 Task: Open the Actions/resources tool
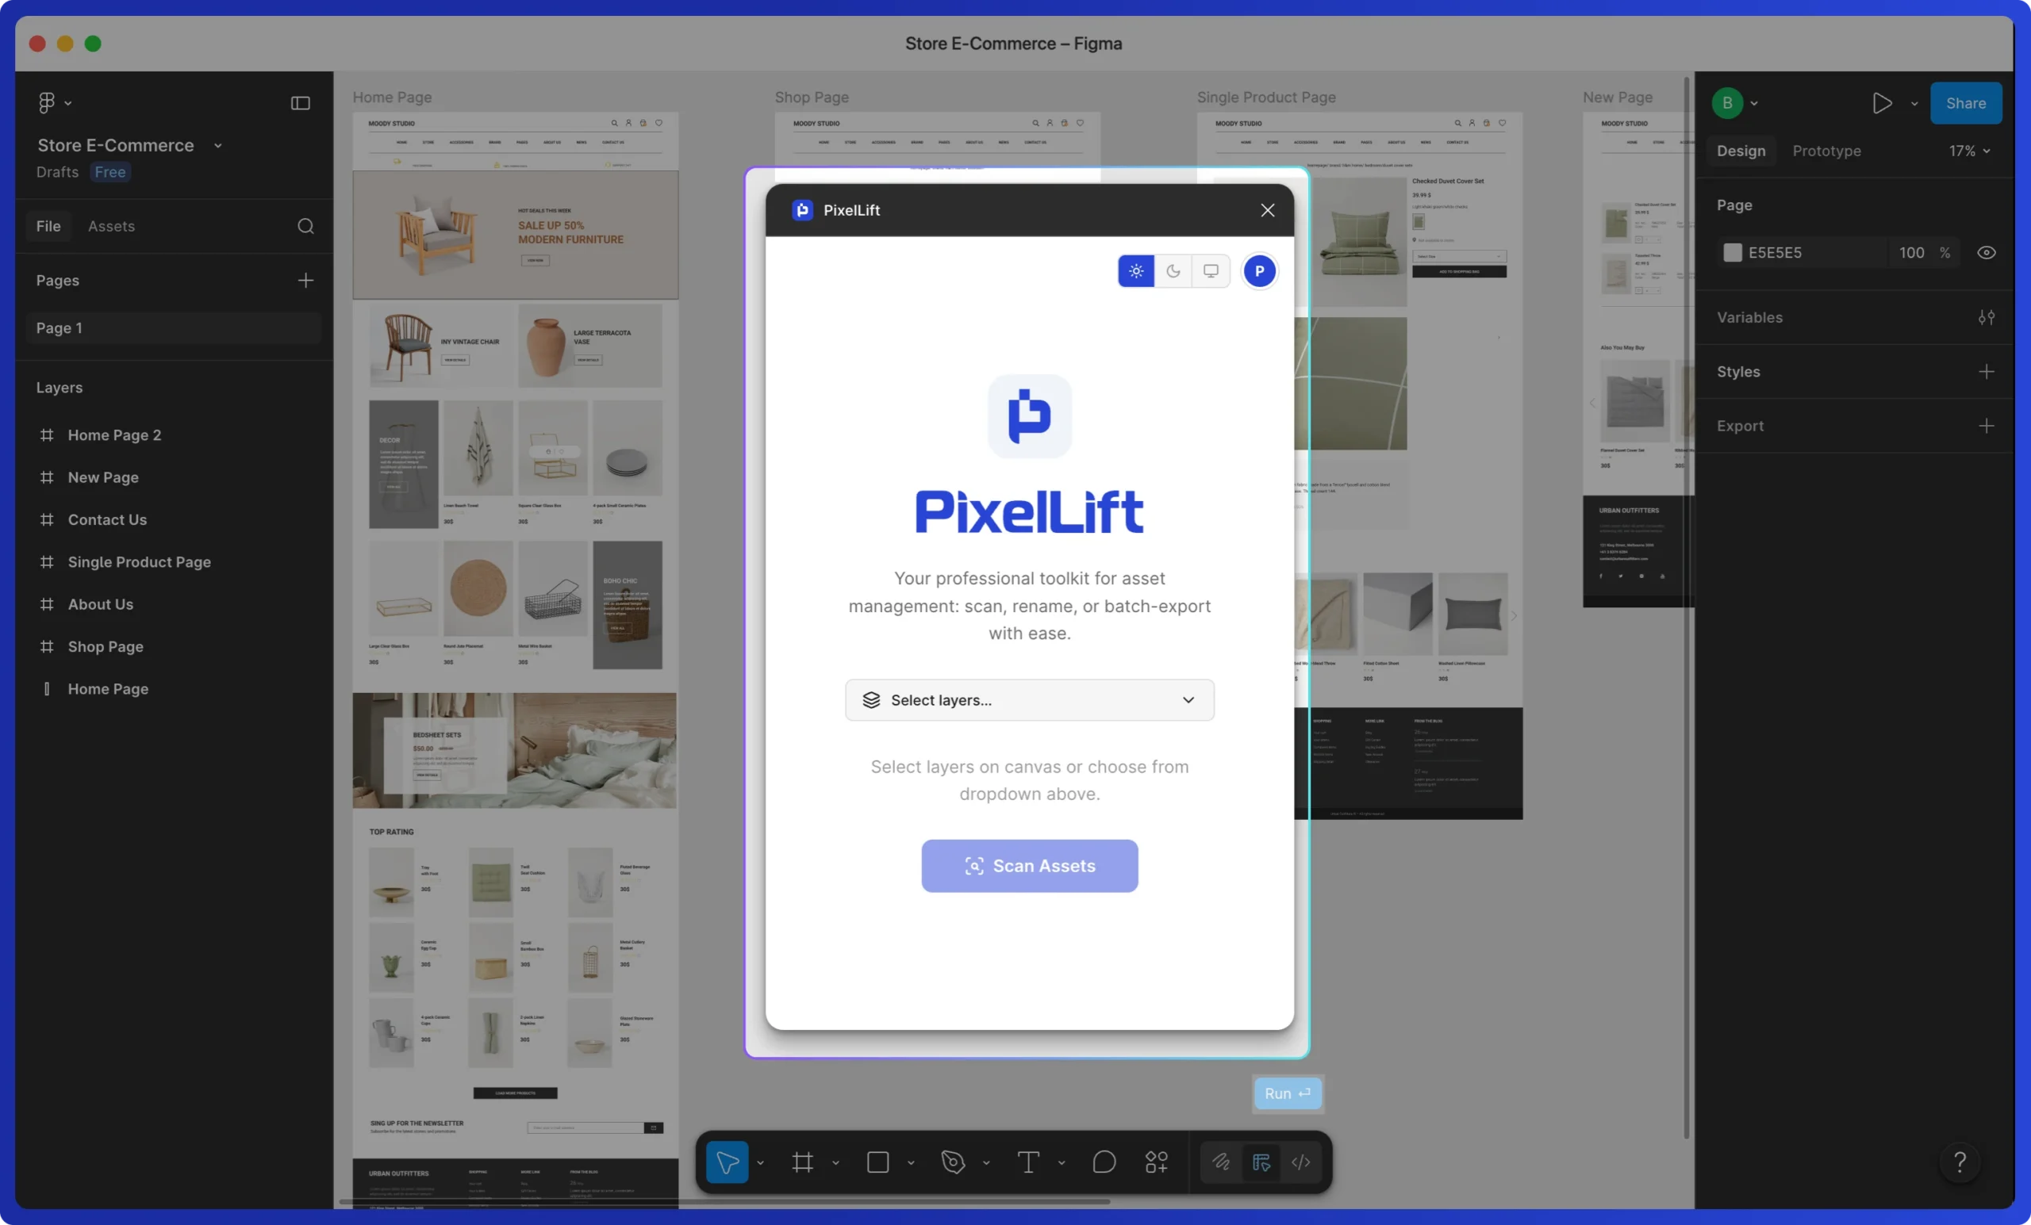pyautogui.click(x=1157, y=1162)
